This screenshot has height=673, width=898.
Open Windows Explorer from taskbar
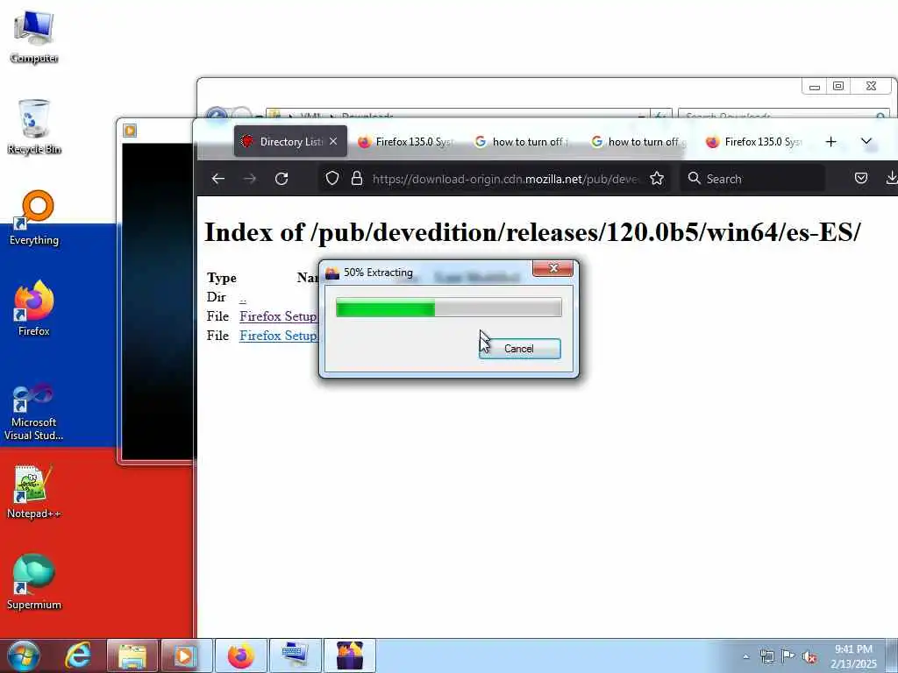pos(132,655)
